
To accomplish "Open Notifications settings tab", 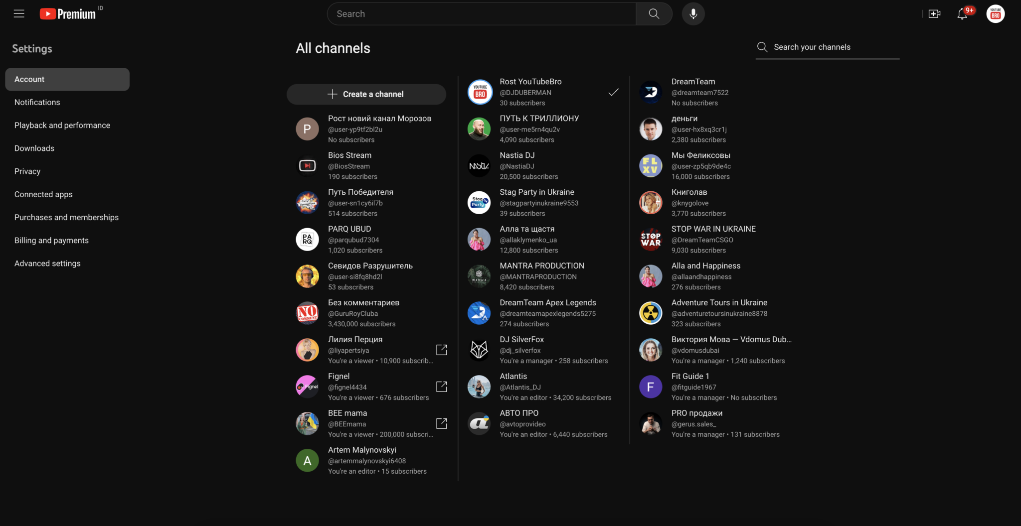I will click(37, 102).
